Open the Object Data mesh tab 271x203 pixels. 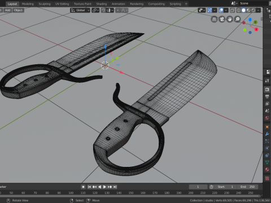267,162
